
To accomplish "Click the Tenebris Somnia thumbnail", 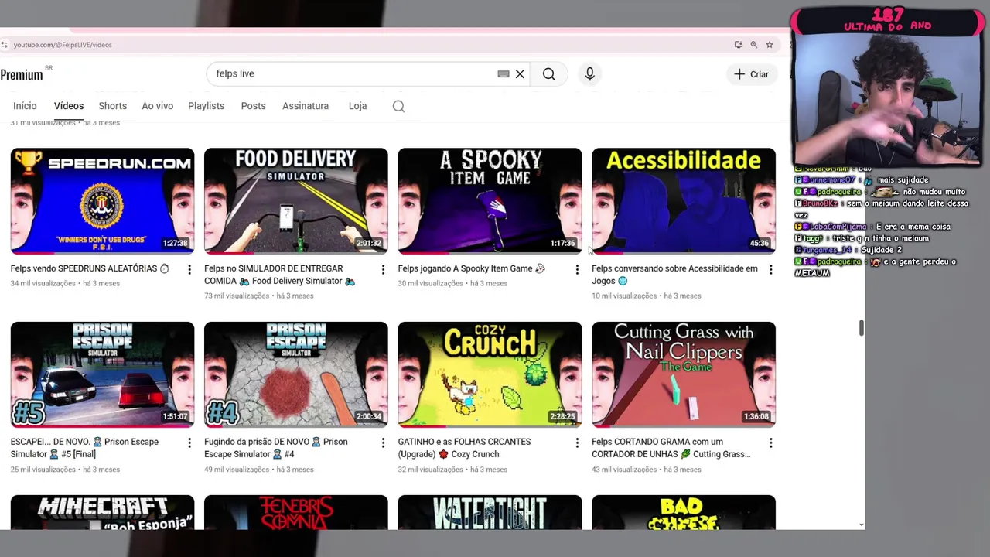I will 295,512.
